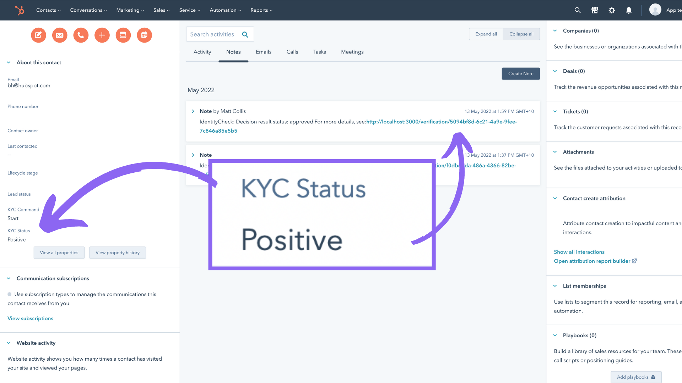Open HubSpot settings gear

click(x=611, y=10)
